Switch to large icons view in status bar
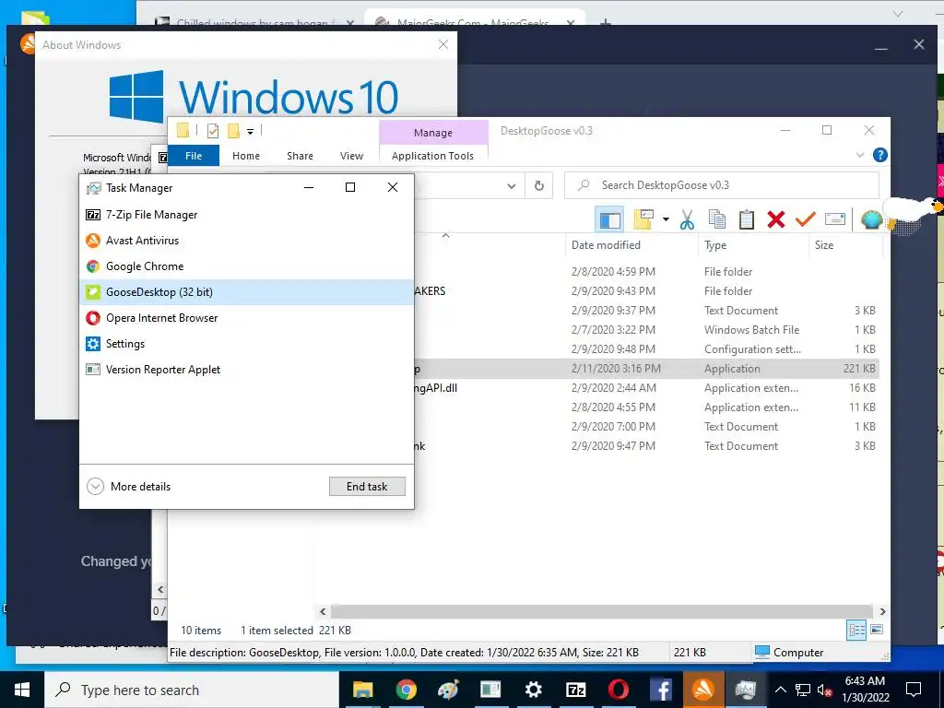Image resolution: width=944 pixels, height=708 pixels. (877, 631)
